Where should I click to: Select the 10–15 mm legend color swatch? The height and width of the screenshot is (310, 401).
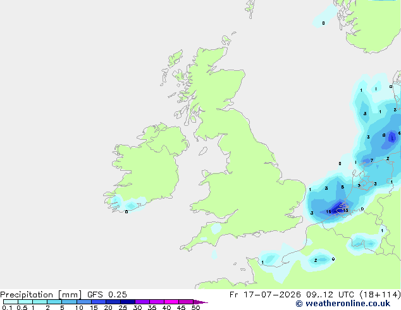coord(84,302)
